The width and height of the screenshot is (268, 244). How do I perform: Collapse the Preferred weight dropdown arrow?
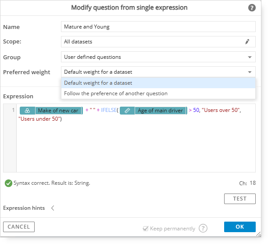[250, 72]
